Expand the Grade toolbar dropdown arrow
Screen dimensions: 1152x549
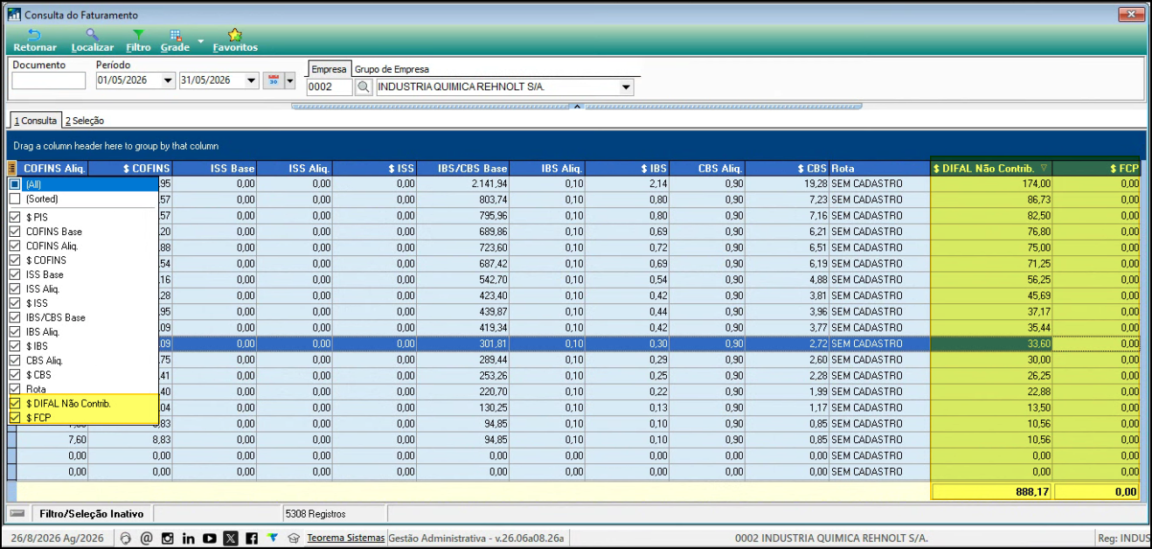tap(200, 40)
